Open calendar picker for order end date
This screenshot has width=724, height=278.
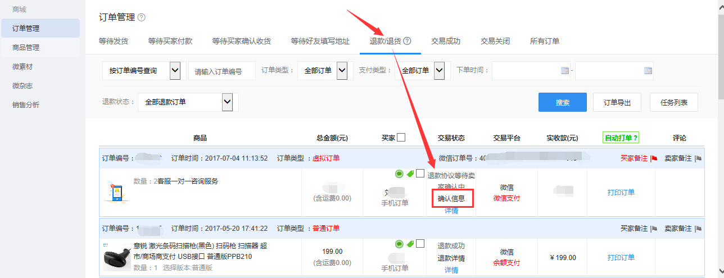pos(648,71)
